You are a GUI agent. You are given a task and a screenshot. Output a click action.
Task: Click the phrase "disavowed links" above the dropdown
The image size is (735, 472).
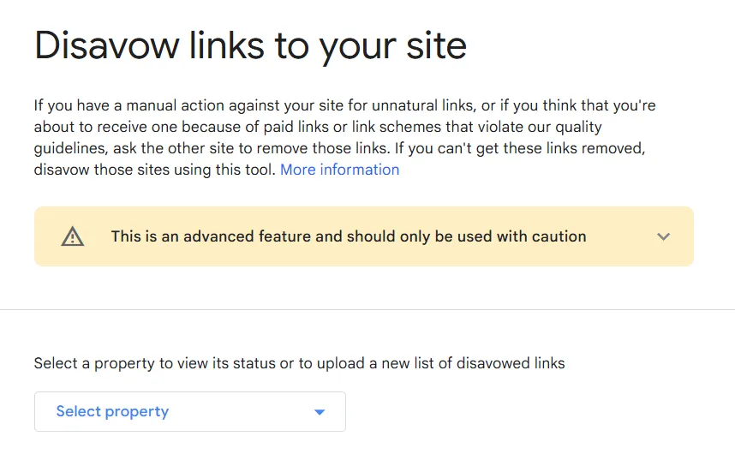point(511,363)
